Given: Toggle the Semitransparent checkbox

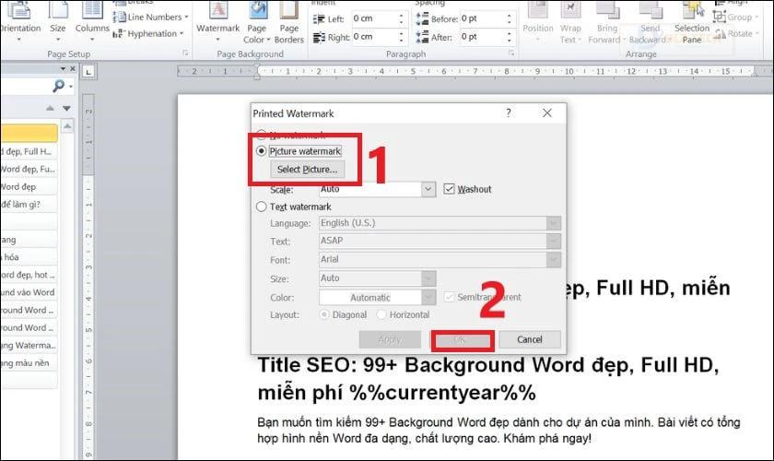Looking at the screenshot, I should [449, 297].
